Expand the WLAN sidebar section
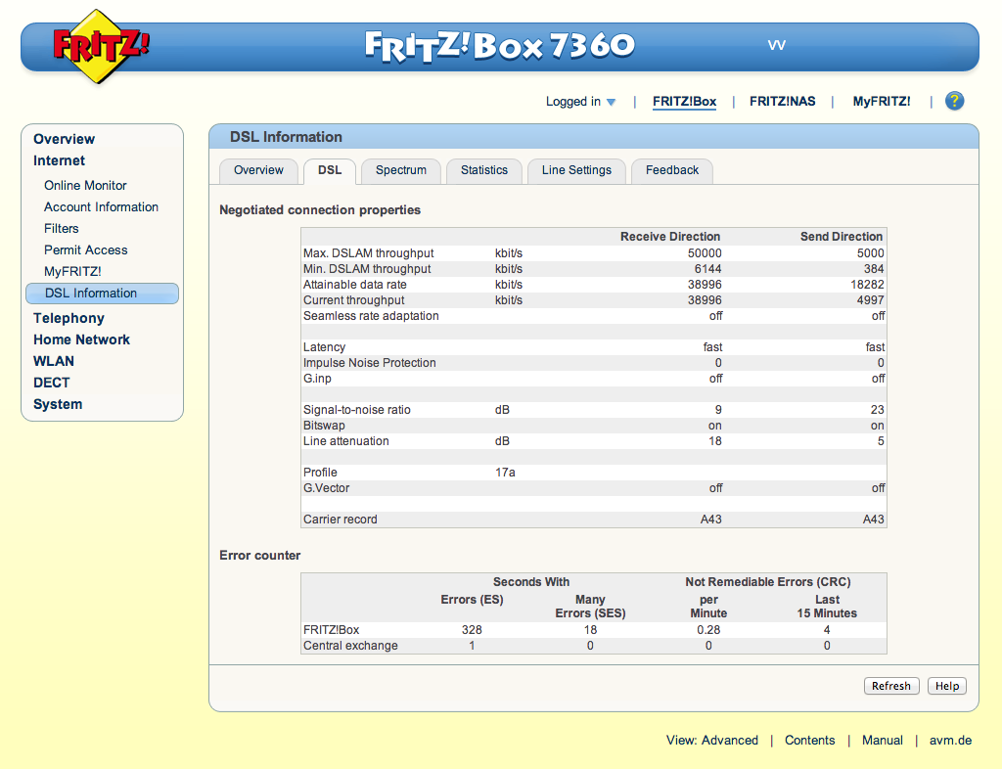 [x=54, y=361]
